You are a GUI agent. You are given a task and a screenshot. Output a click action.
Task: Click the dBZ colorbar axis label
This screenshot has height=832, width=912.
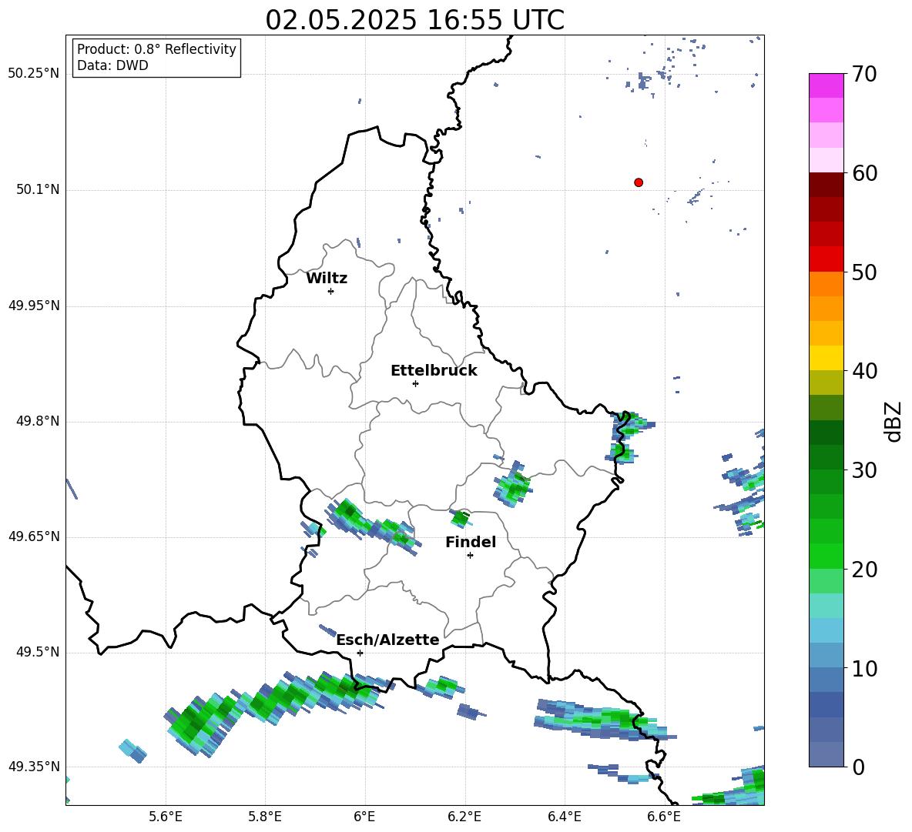(893, 421)
